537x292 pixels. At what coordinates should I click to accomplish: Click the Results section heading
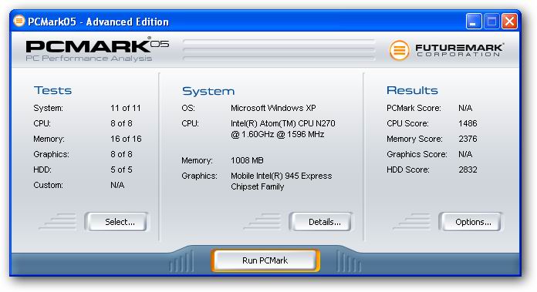point(412,90)
